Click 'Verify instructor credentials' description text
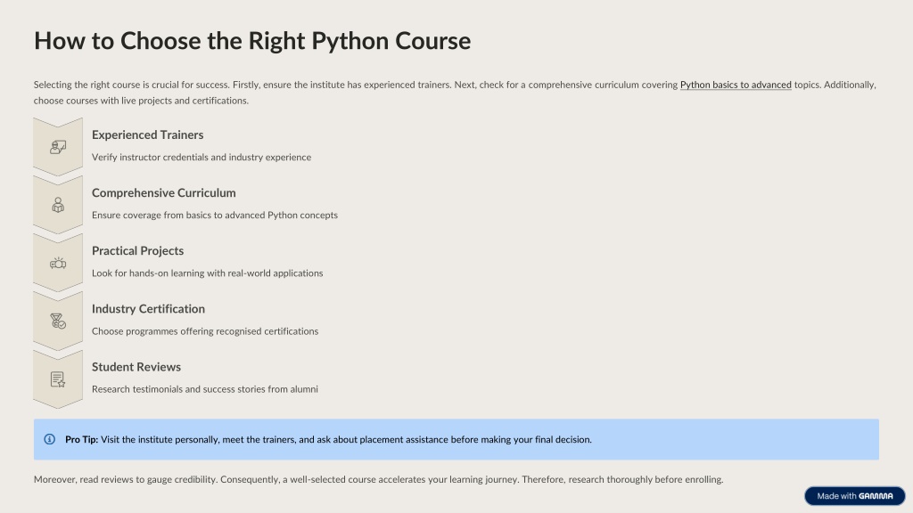The image size is (913, 513). coord(202,158)
